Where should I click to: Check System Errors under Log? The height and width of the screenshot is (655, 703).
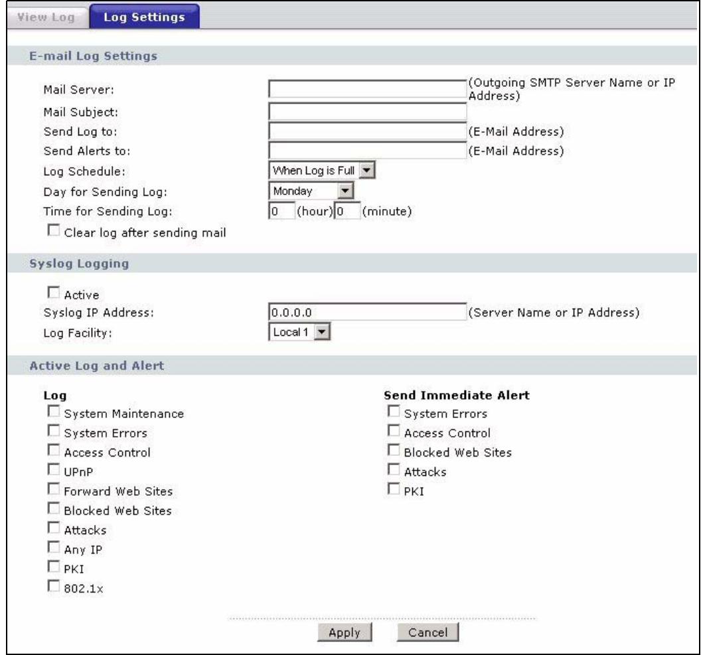53,431
